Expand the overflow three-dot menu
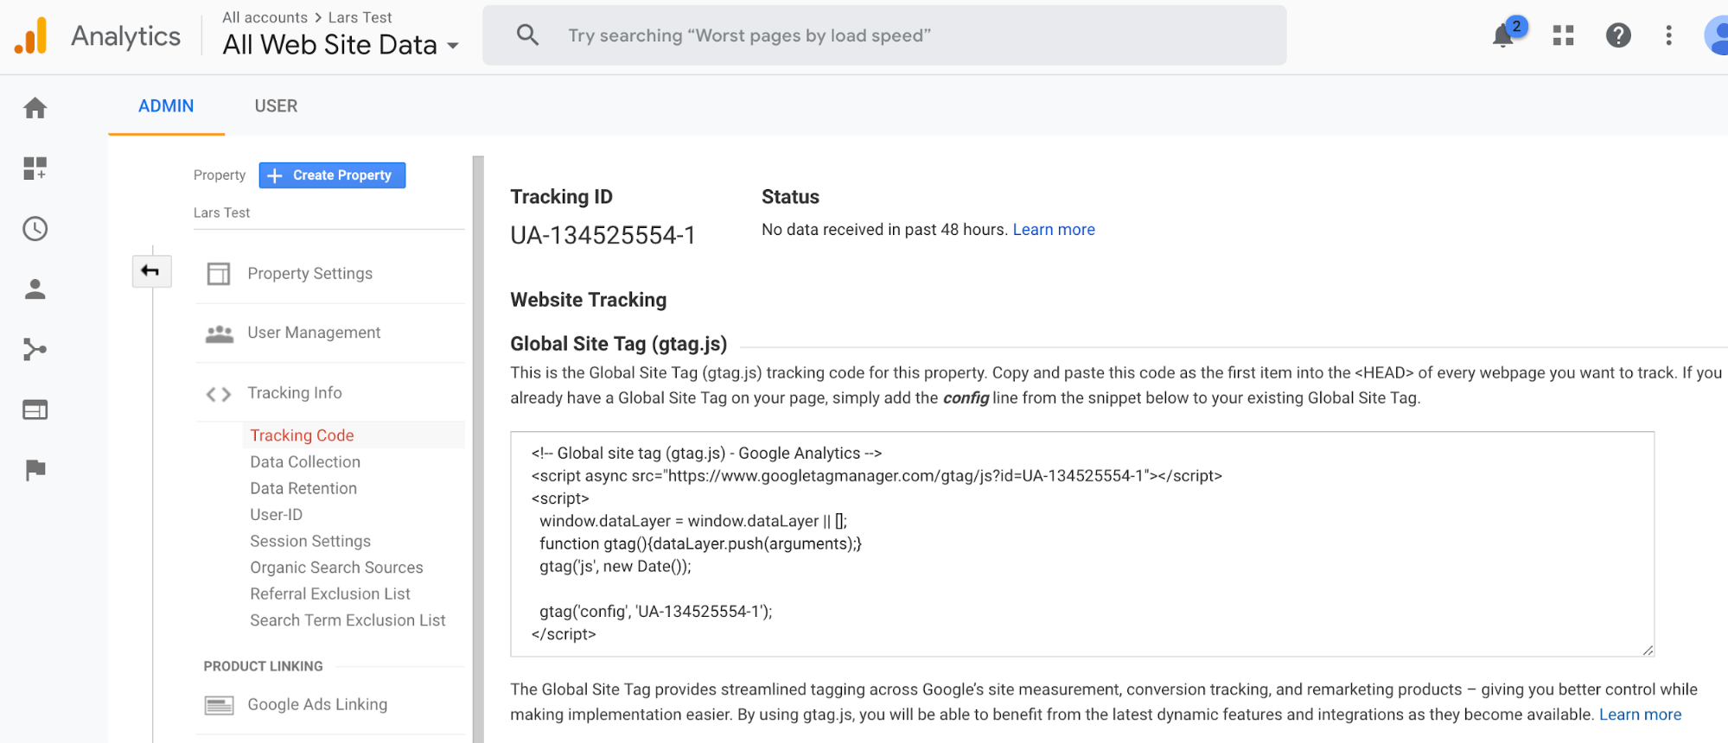Viewport: 1728px width, 743px height. [x=1668, y=35]
